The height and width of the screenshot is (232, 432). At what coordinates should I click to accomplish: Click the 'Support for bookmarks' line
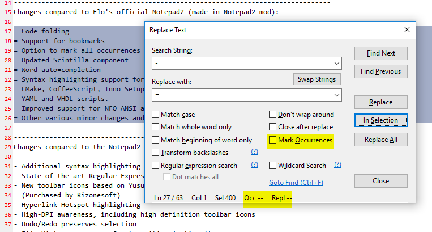tap(59, 41)
